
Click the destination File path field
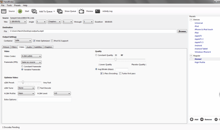coord(93,31)
